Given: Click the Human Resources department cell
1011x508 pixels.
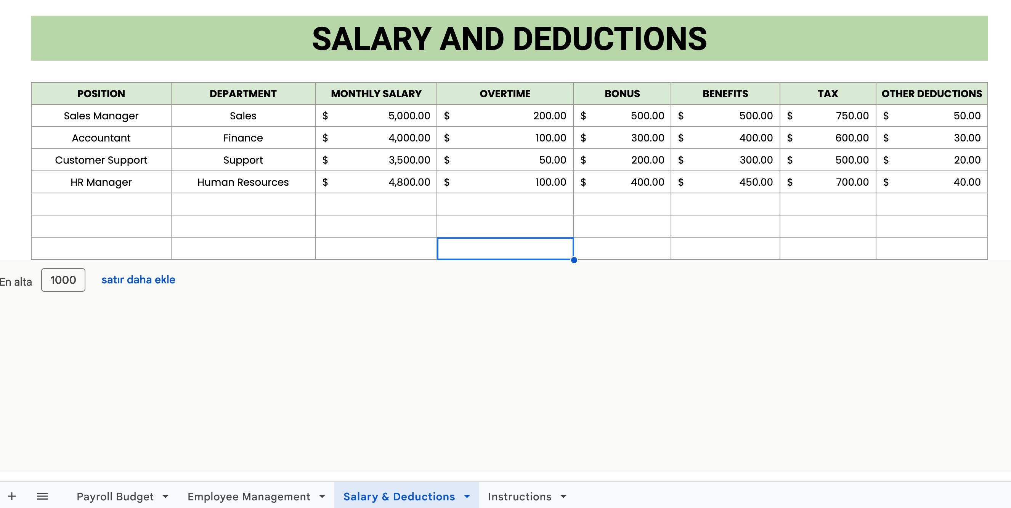Looking at the screenshot, I should [x=243, y=182].
